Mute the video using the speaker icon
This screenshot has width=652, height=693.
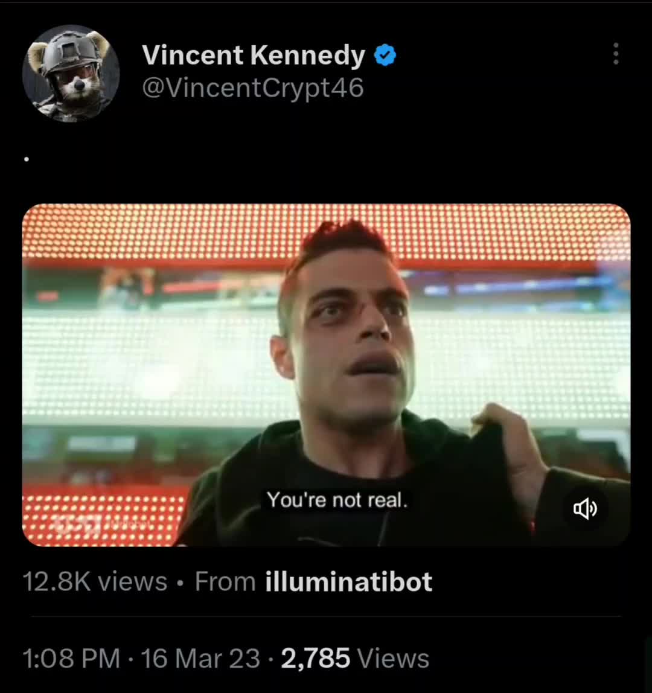(x=585, y=509)
